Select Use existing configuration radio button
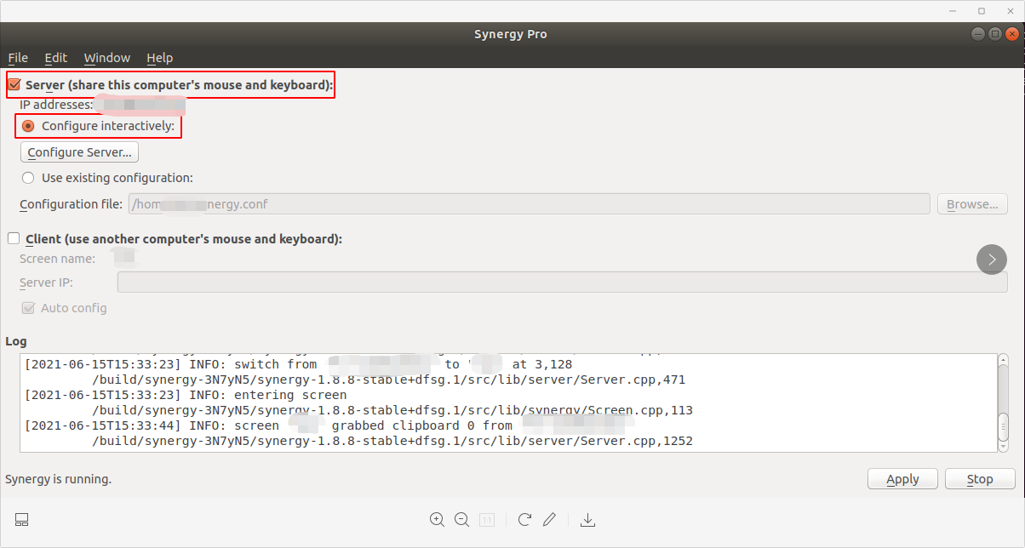The height and width of the screenshot is (548, 1025). tap(28, 178)
